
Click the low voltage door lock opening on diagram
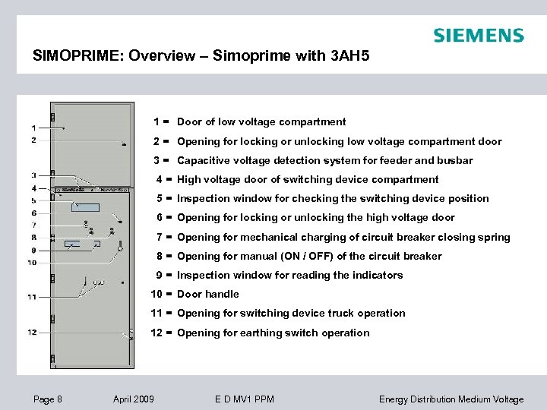pos(124,143)
